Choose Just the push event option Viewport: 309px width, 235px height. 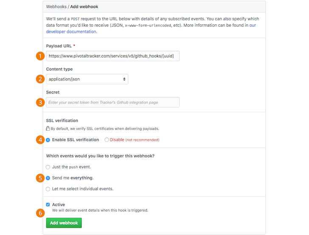[48, 167]
